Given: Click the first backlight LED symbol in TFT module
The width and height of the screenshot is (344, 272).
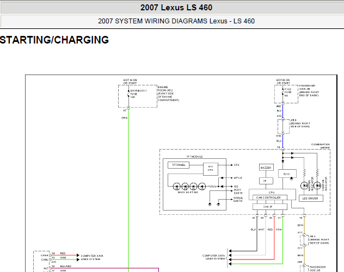Looking at the screenshot, I should (177, 187).
